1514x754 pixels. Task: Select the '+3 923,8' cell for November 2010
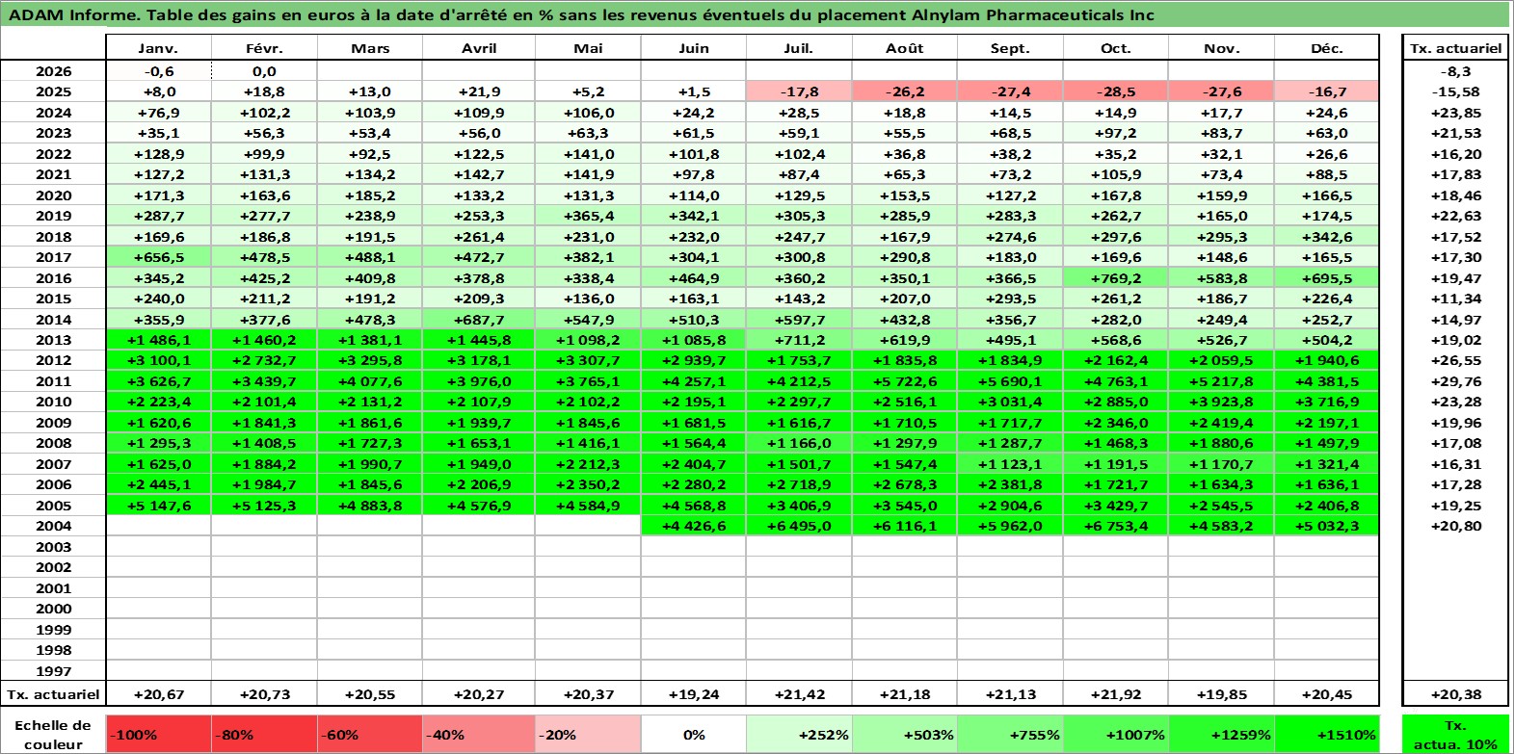coord(1221,402)
